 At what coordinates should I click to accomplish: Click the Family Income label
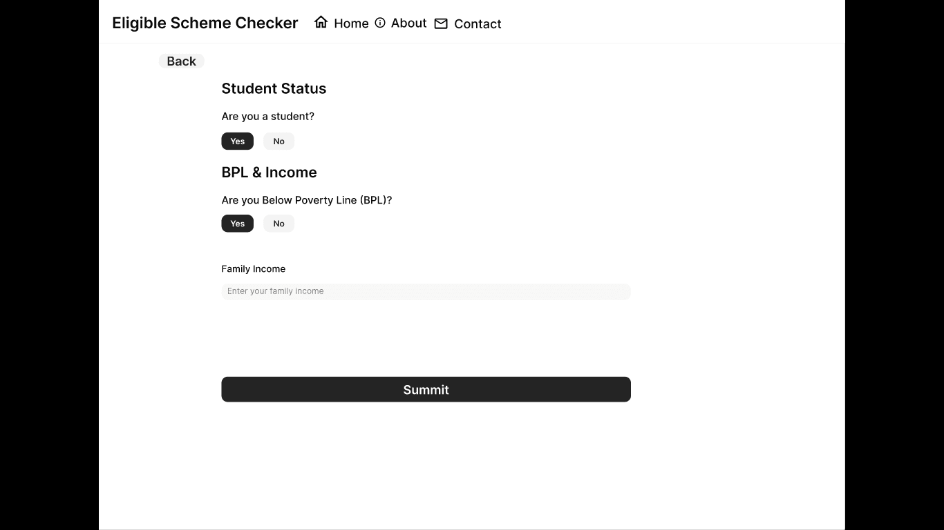click(x=253, y=269)
